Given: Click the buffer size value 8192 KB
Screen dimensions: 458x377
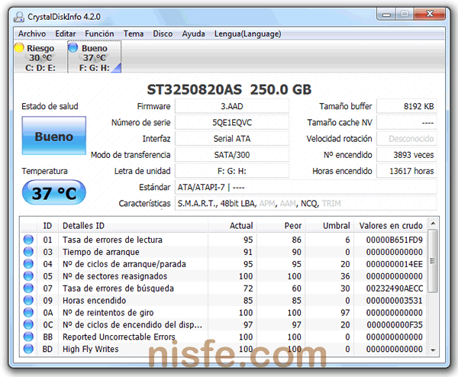Looking at the screenshot, I should click(407, 106).
